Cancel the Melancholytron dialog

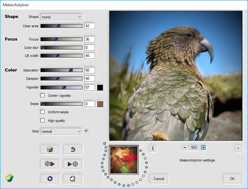click(159, 178)
